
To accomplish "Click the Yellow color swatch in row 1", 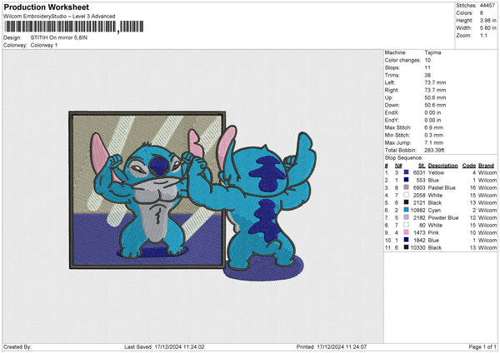I will (x=406, y=172).
